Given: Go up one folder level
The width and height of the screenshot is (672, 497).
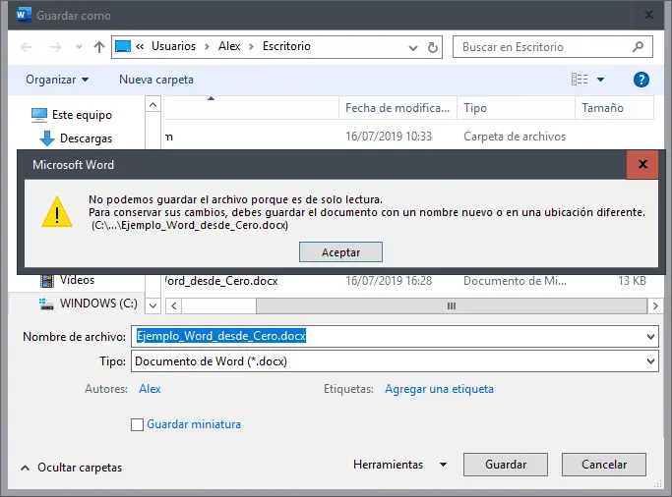Looking at the screenshot, I should click(x=99, y=46).
